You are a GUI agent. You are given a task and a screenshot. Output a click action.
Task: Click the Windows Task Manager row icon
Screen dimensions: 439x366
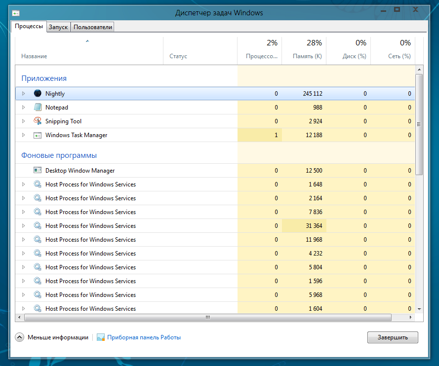(38, 135)
